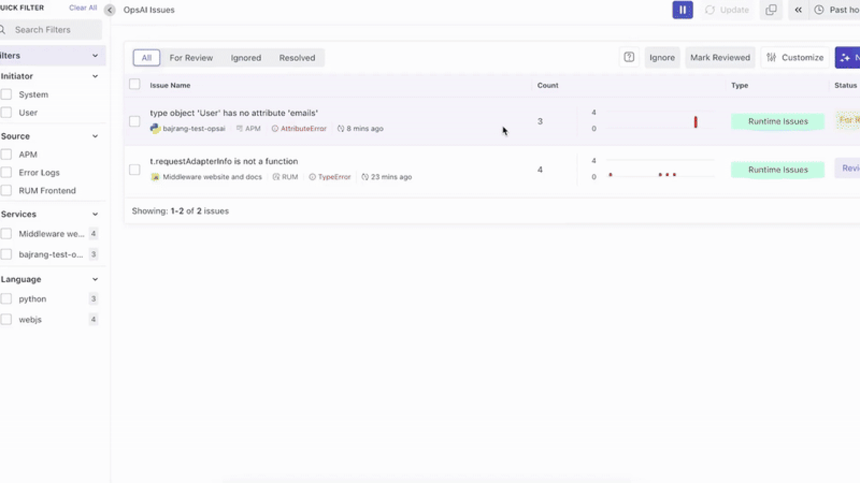Viewport: 860px width, 483px height.
Task: Check the System initiator checkbox
Action: [x=6, y=94]
